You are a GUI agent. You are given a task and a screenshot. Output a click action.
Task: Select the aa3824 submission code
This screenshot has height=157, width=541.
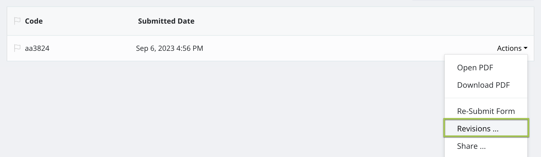[37, 48]
